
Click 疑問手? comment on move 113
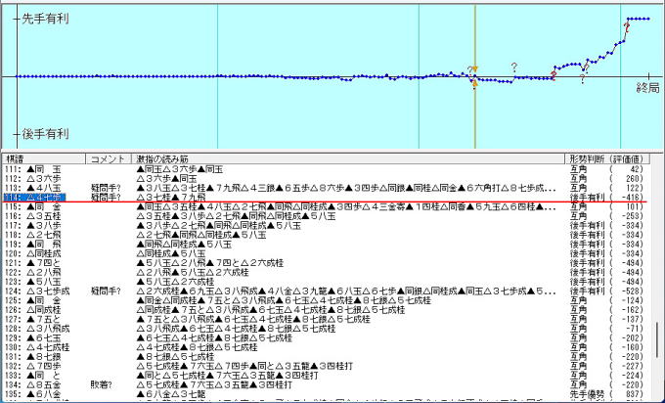[x=106, y=188]
